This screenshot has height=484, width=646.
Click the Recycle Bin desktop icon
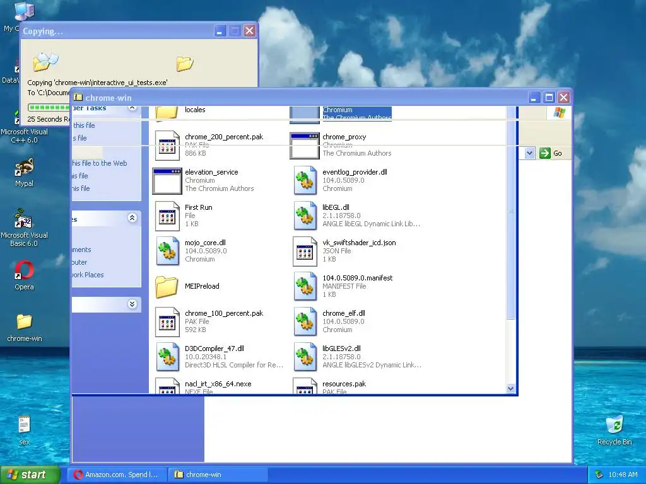coord(614,425)
